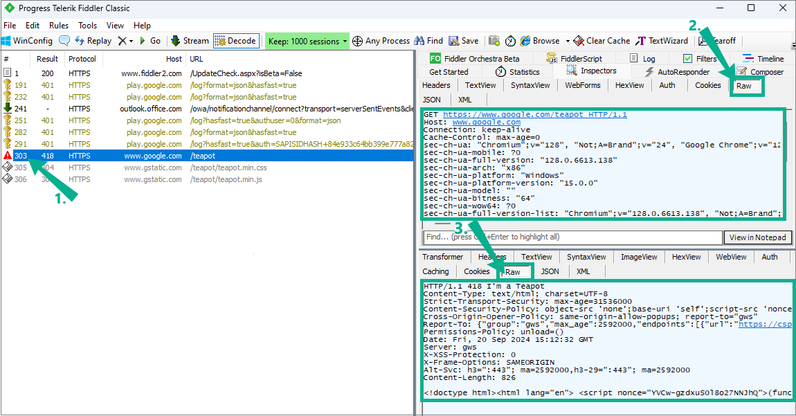Click the stopwatch timer icon
Image resolution: width=796 pixels, height=416 pixels.
510,41
